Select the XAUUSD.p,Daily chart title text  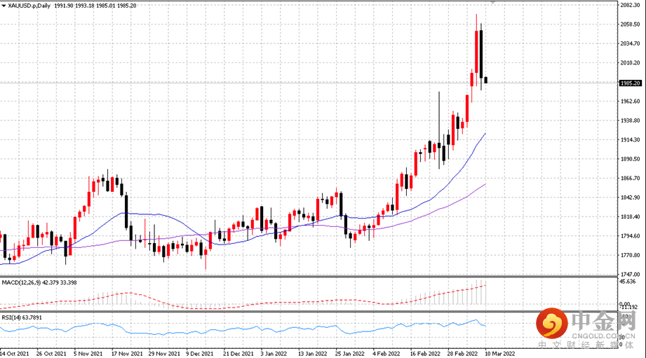(x=29, y=6)
